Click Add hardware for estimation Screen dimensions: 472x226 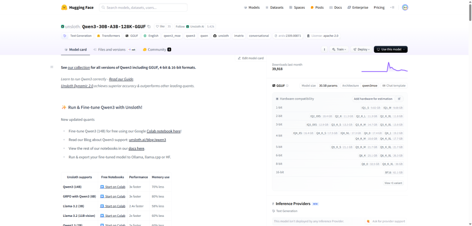(373, 99)
